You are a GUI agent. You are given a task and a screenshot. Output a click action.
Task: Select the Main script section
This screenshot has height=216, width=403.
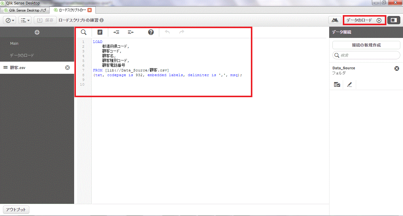(x=14, y=43)
